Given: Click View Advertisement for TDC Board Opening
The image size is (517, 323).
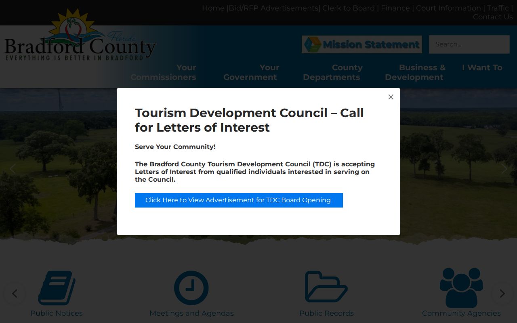Looking at the screenshot, I should pyautogui.click(x=239, y=200).
